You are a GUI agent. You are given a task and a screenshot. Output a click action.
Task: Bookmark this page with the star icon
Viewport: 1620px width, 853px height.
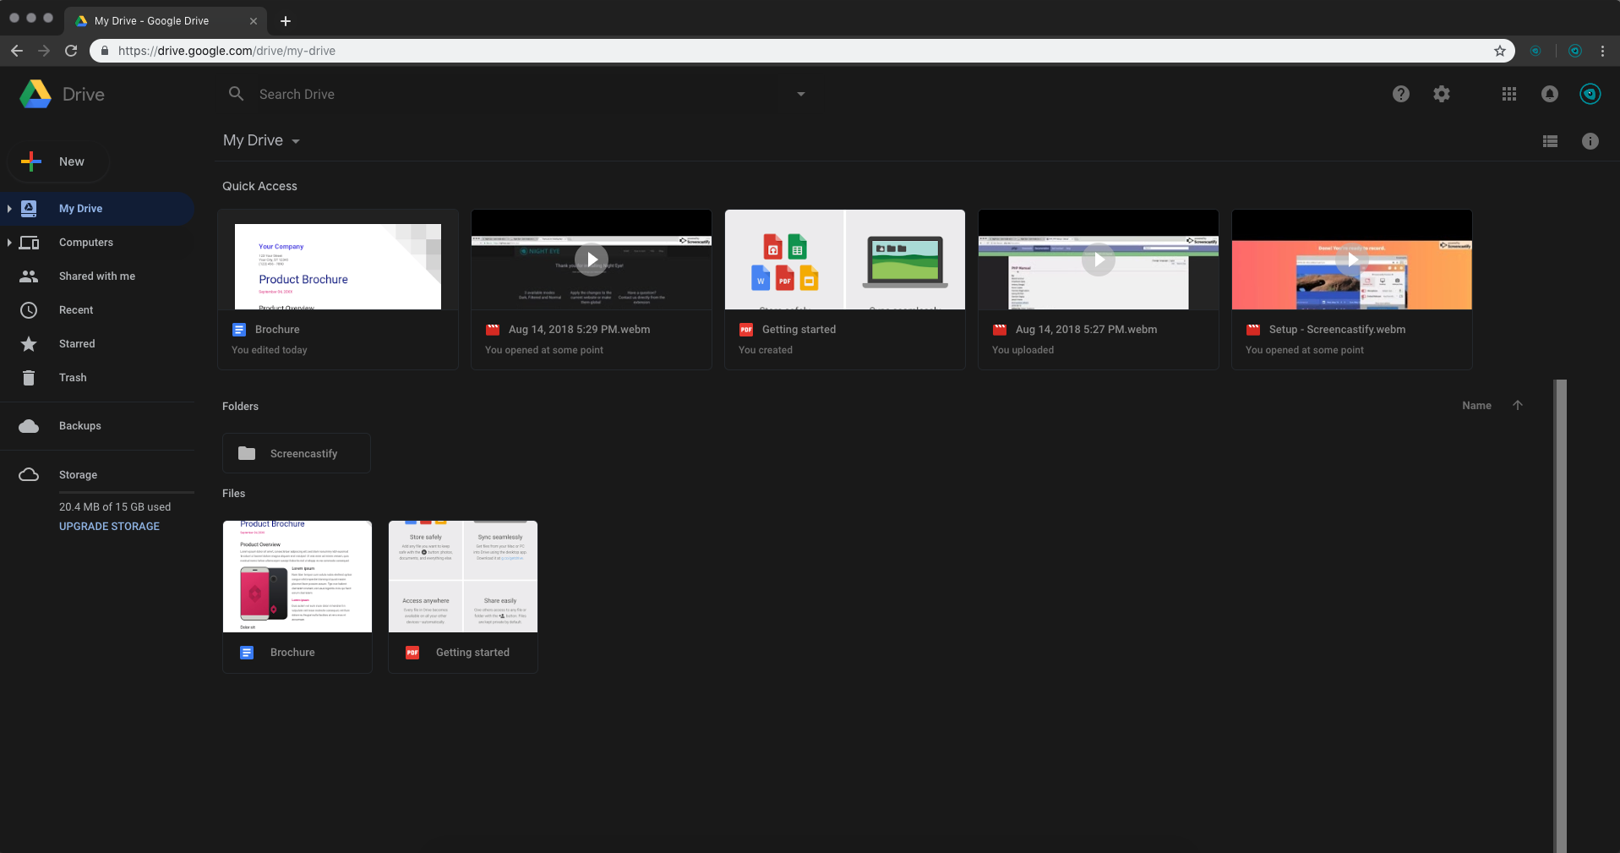click(x=1500, y=51)
